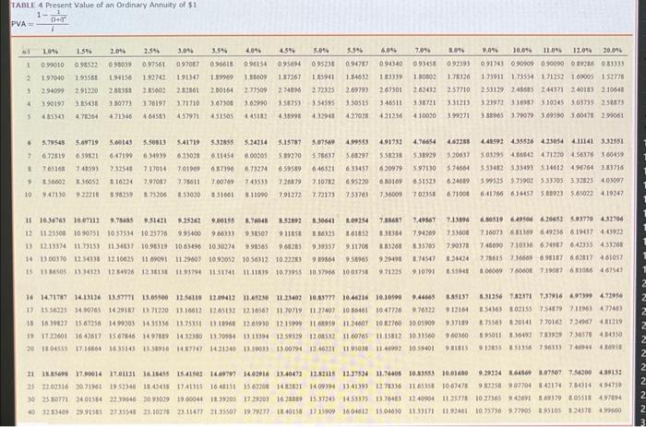This screenshot has height=427, width=646.
Task: Select cell value 0.99010 in row 1
Action: pos(53,65)
